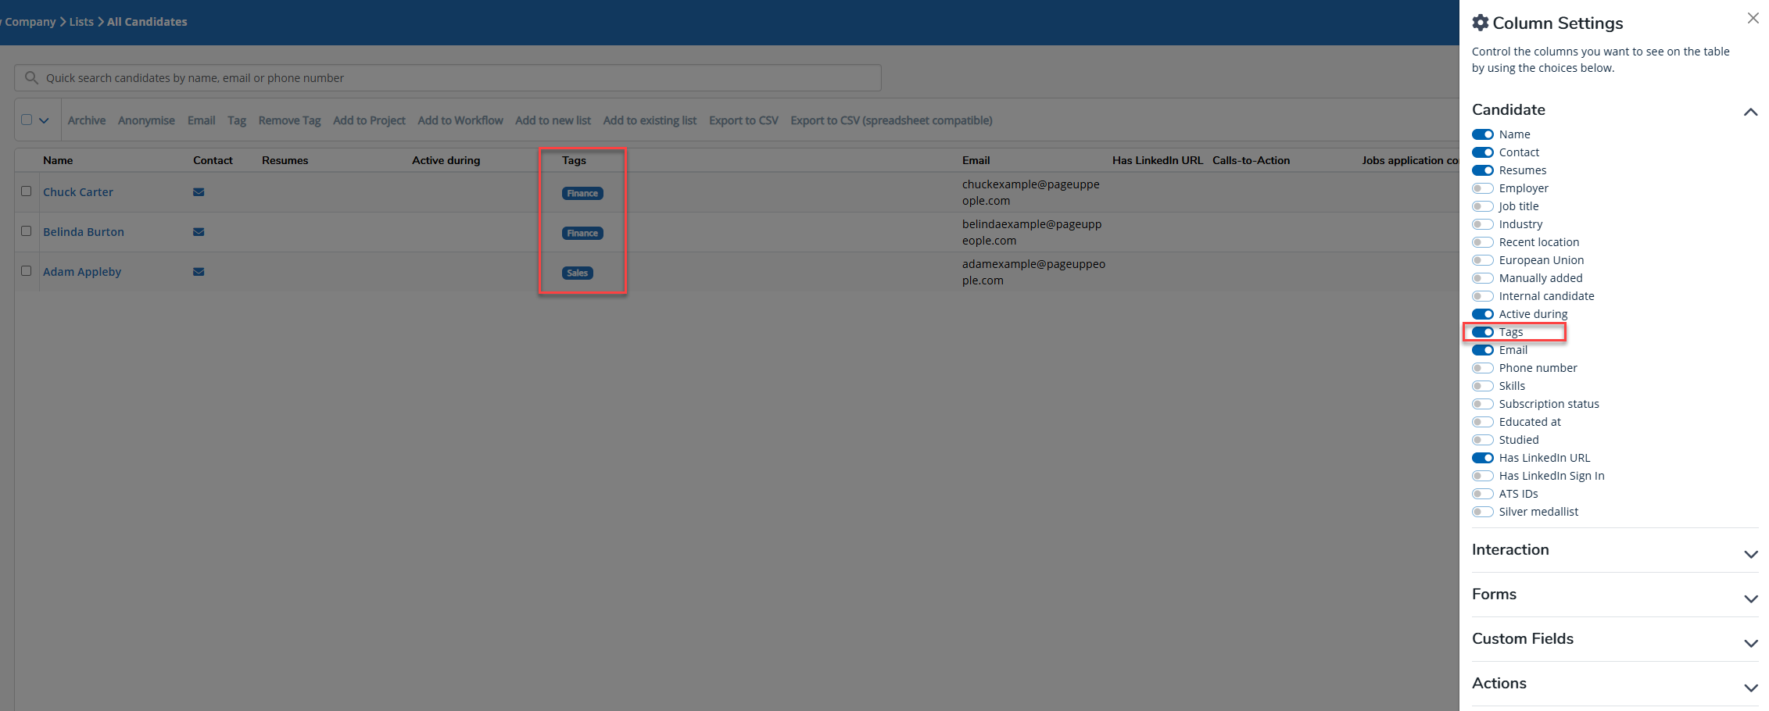Click Chuck Carter's email envelope icon
This screenshot has width=1769, height=711.
(x=199, y=192)
